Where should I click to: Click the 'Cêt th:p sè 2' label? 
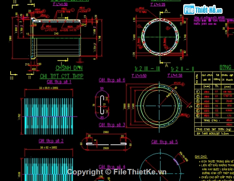click(x=51, y=141)
